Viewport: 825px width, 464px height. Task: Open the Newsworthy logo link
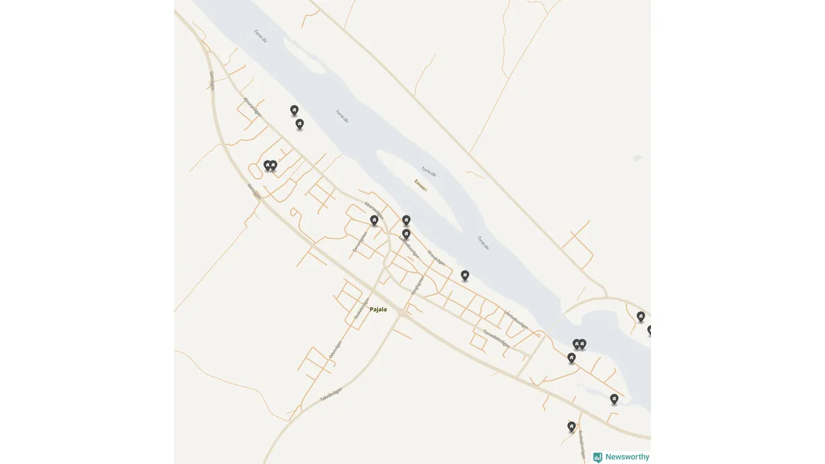pos(621,457)
